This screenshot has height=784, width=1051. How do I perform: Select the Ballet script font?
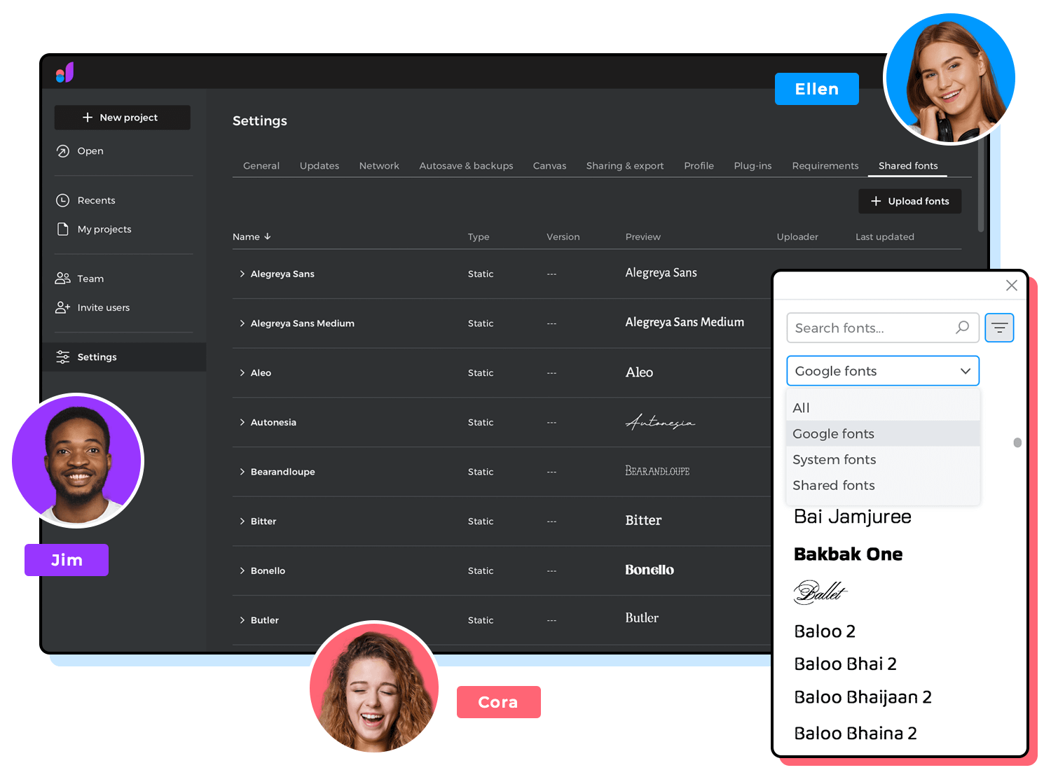(820, 592)
